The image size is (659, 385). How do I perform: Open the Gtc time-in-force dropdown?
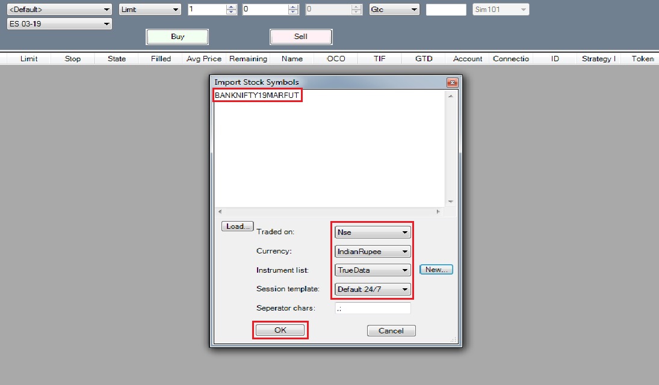point(394,9)
